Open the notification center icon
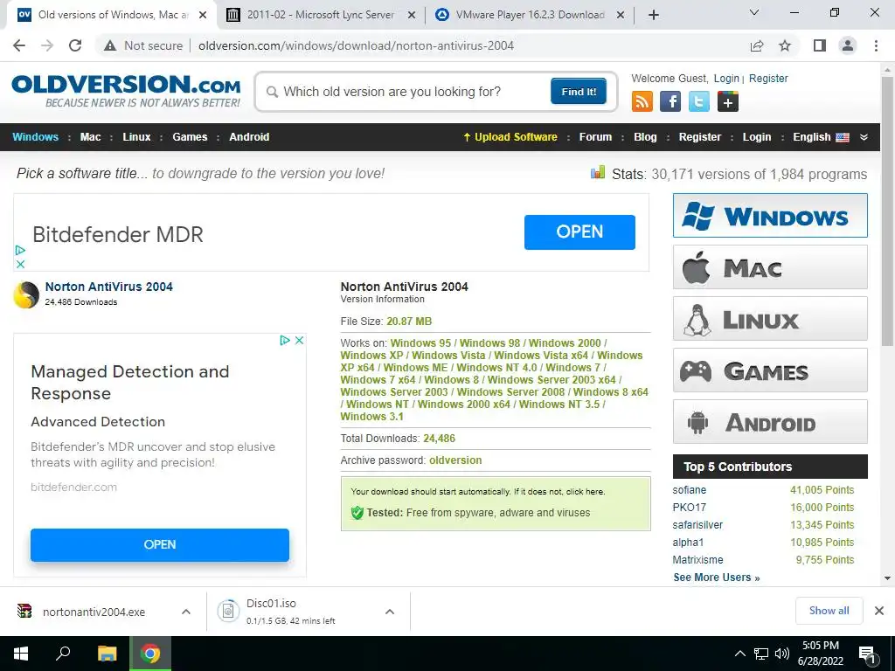 [x=868, y=654]
